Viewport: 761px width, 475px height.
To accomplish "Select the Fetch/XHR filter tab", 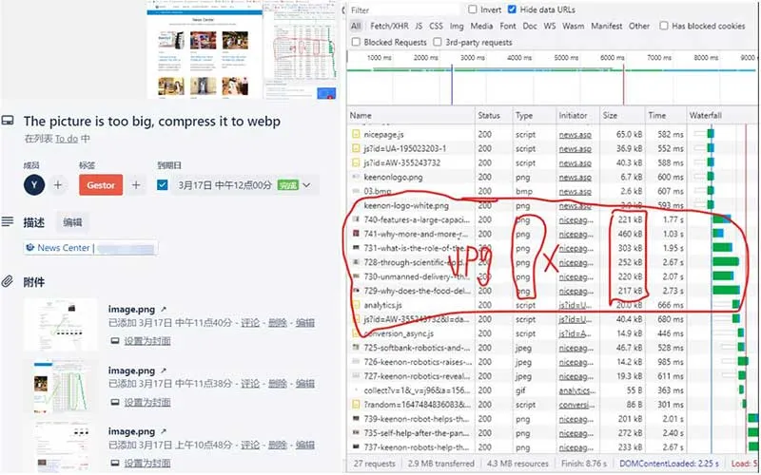I will [x=390, y=26].
